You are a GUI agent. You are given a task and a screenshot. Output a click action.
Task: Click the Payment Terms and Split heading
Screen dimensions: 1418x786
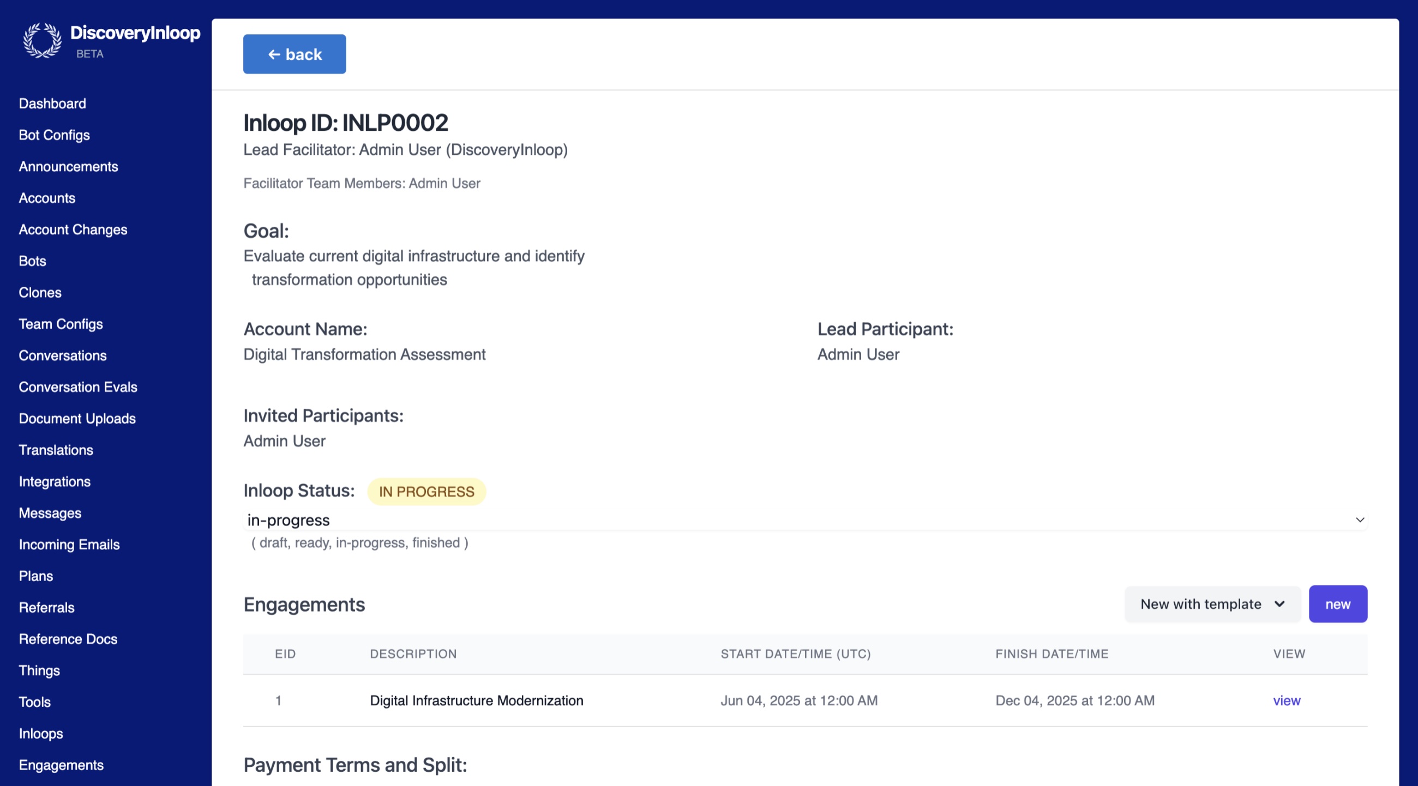click(355, 765)
